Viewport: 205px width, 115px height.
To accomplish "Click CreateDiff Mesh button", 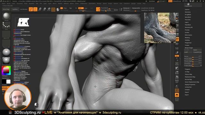I will pyautogui.click(x=197, y=52).
